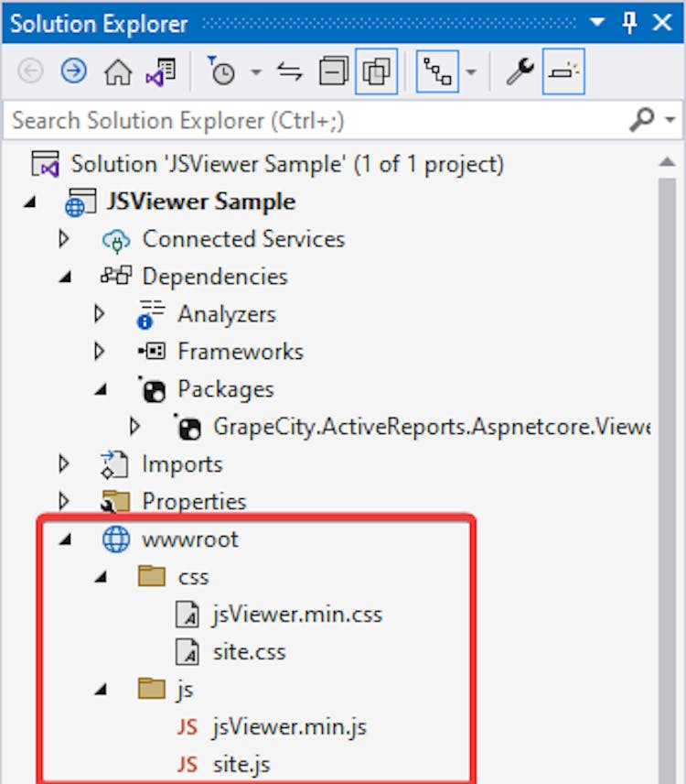
Task: Select Analyzers in the tree
Action: coord(226,314)
